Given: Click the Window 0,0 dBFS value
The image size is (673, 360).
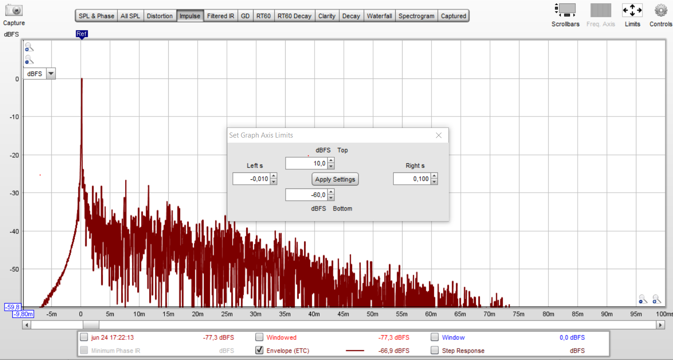Looking at the screenshot, I should (572, 338).
